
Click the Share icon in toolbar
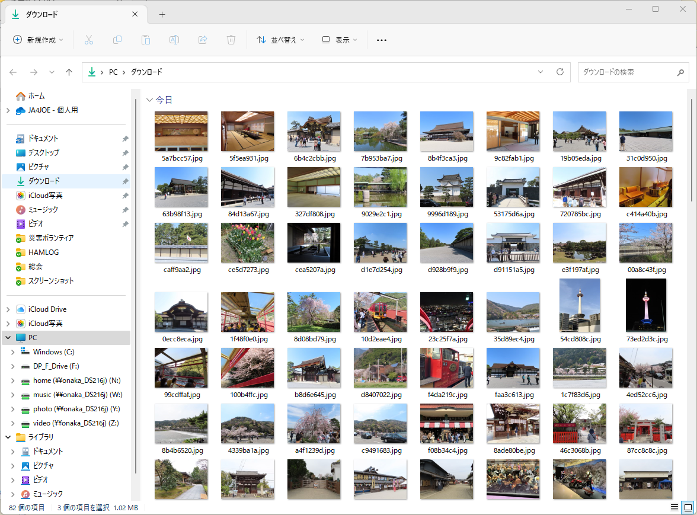pos(203,40)
